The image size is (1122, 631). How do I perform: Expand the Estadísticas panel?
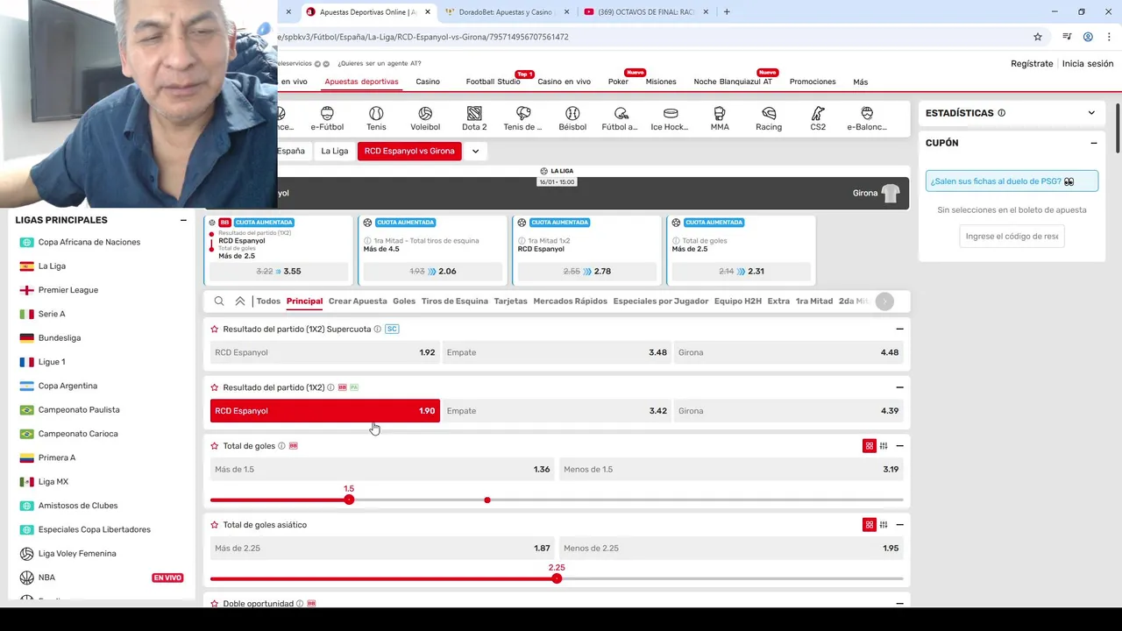[x=1091, y=113]
